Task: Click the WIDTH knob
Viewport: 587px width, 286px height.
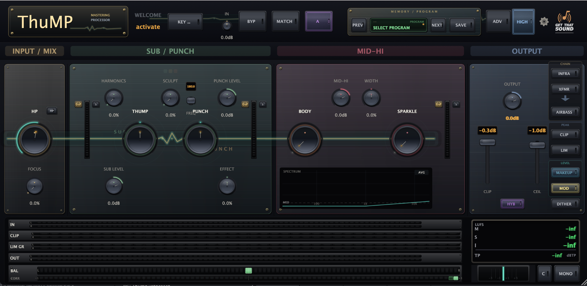Action: point(371,98)
